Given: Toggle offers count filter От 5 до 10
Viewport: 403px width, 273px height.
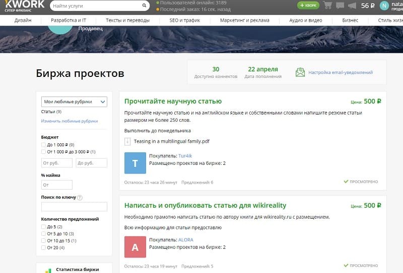Looking at the screenshot, I should point(44,234).
